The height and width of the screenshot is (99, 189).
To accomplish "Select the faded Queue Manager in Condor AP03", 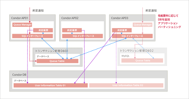I will pos(143,25).
